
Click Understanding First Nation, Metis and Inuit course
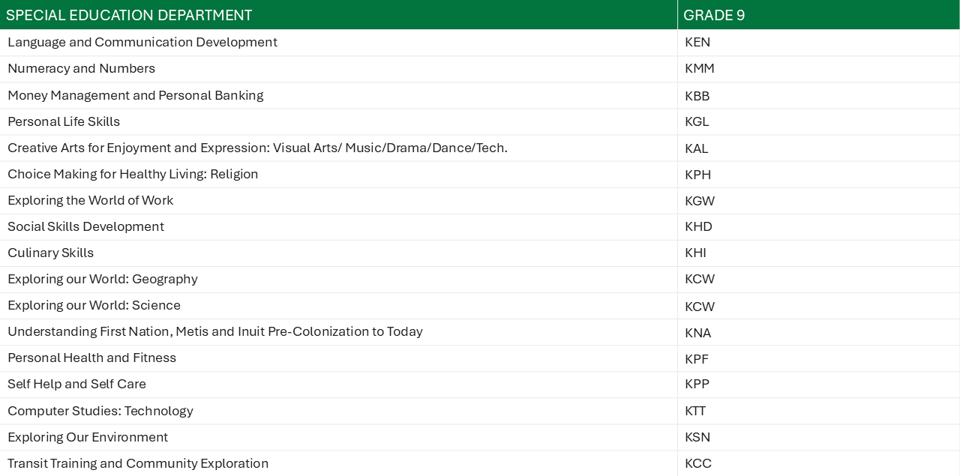tap(215, 331)
